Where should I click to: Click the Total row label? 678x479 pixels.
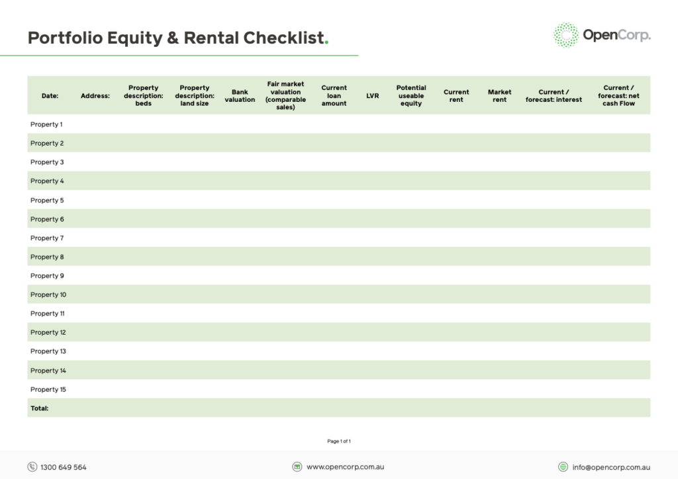[x=39, y=408]
